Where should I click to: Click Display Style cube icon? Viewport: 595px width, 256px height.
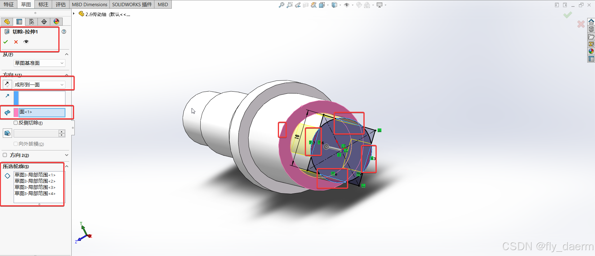tap(334, 5)
